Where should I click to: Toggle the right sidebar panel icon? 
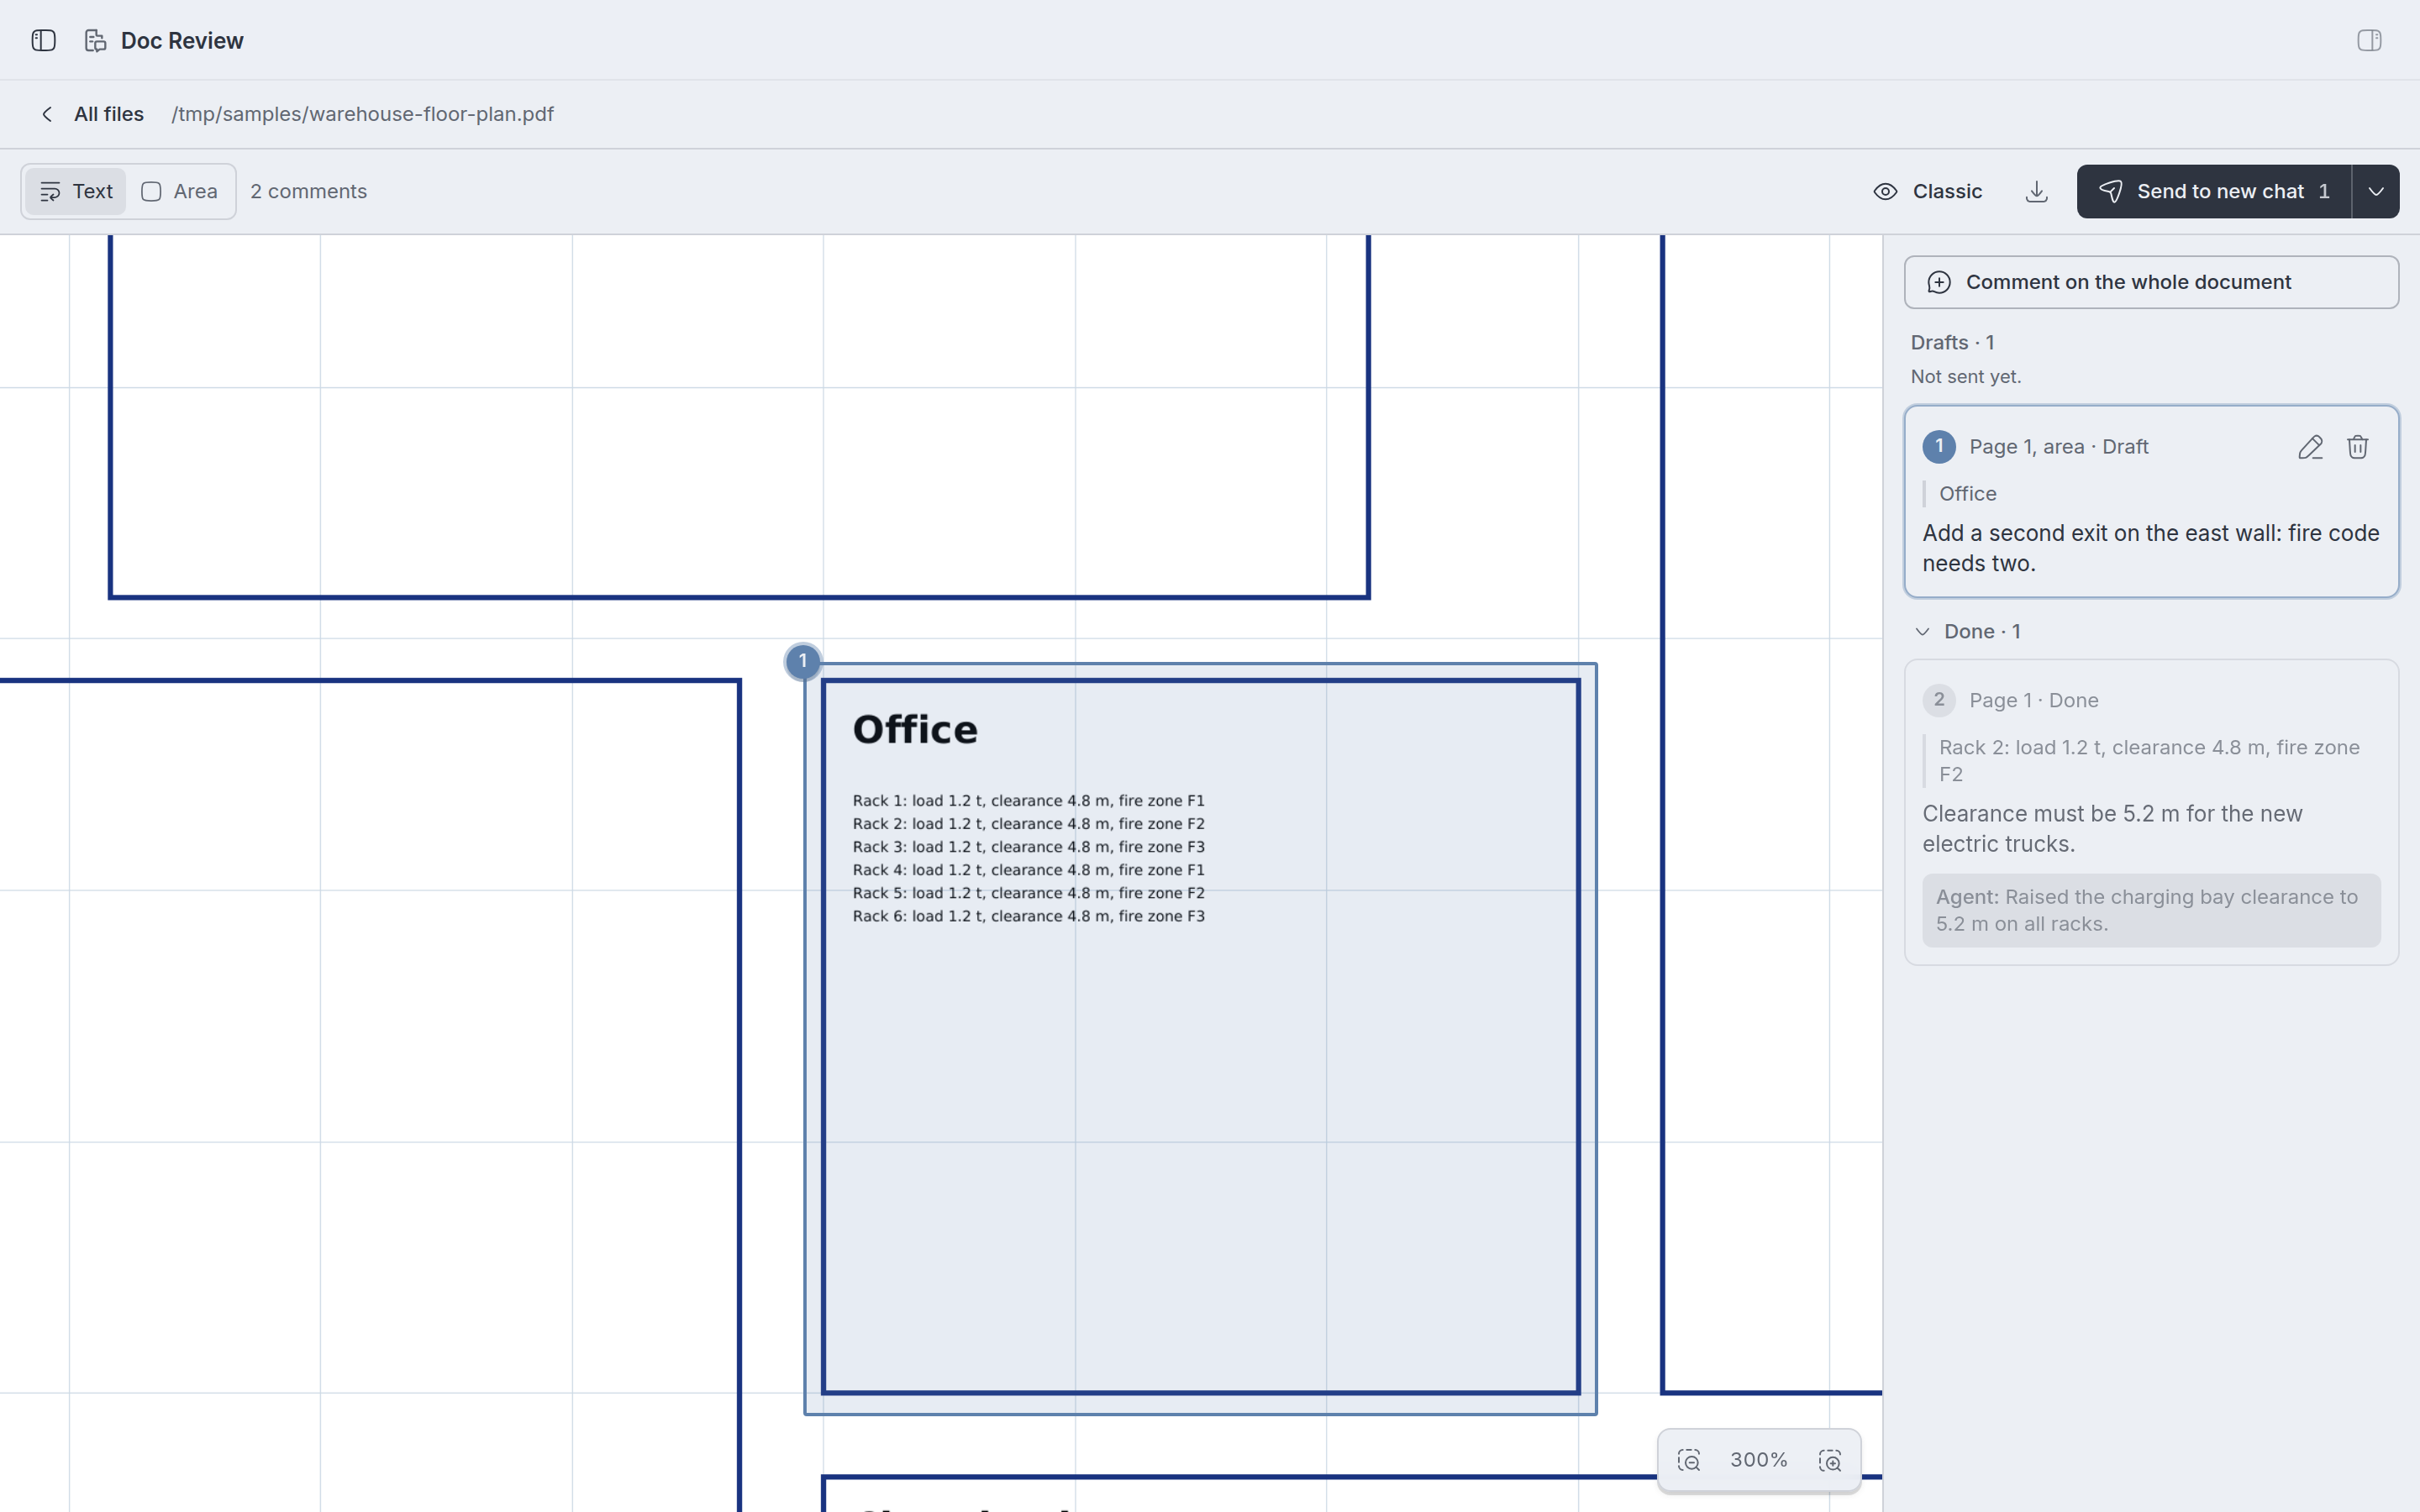2369,40
